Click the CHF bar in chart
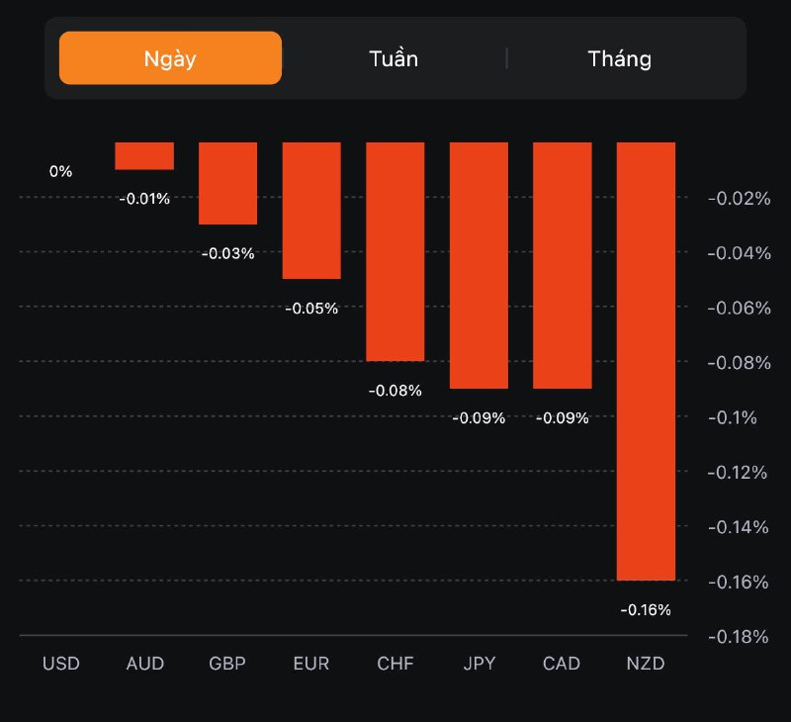 [x=395, y=251]
